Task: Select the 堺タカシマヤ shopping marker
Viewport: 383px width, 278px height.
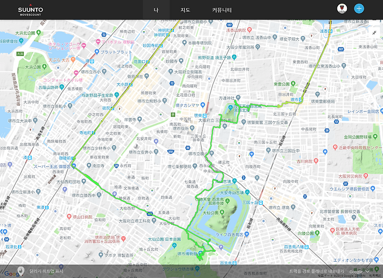Action: coord(203,105)
